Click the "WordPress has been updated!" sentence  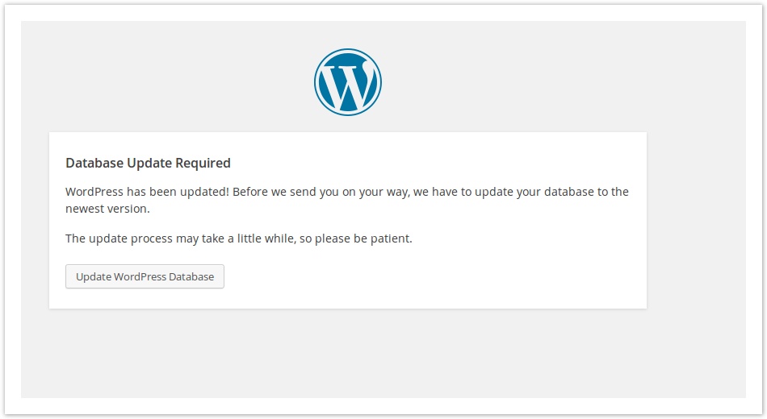tap(147, 192)
